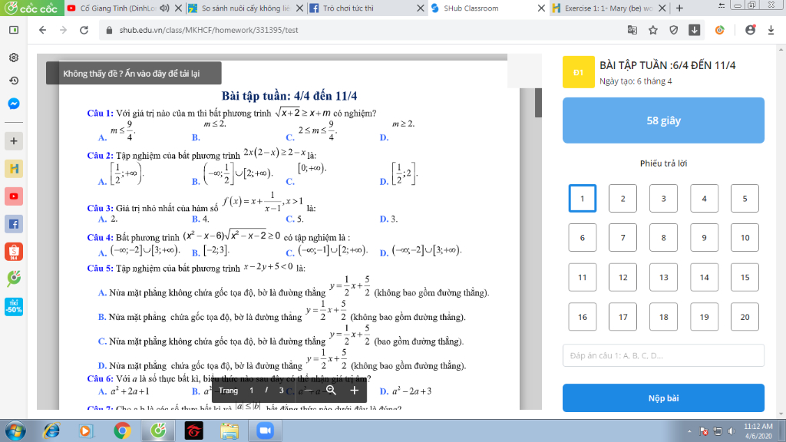
Task: Select question 5 on answer sheet
Action: (745, 199)
